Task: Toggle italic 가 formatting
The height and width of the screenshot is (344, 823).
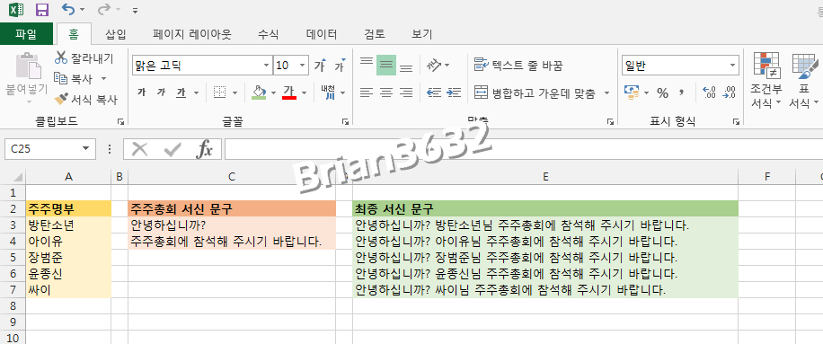Action: [161, 93]
